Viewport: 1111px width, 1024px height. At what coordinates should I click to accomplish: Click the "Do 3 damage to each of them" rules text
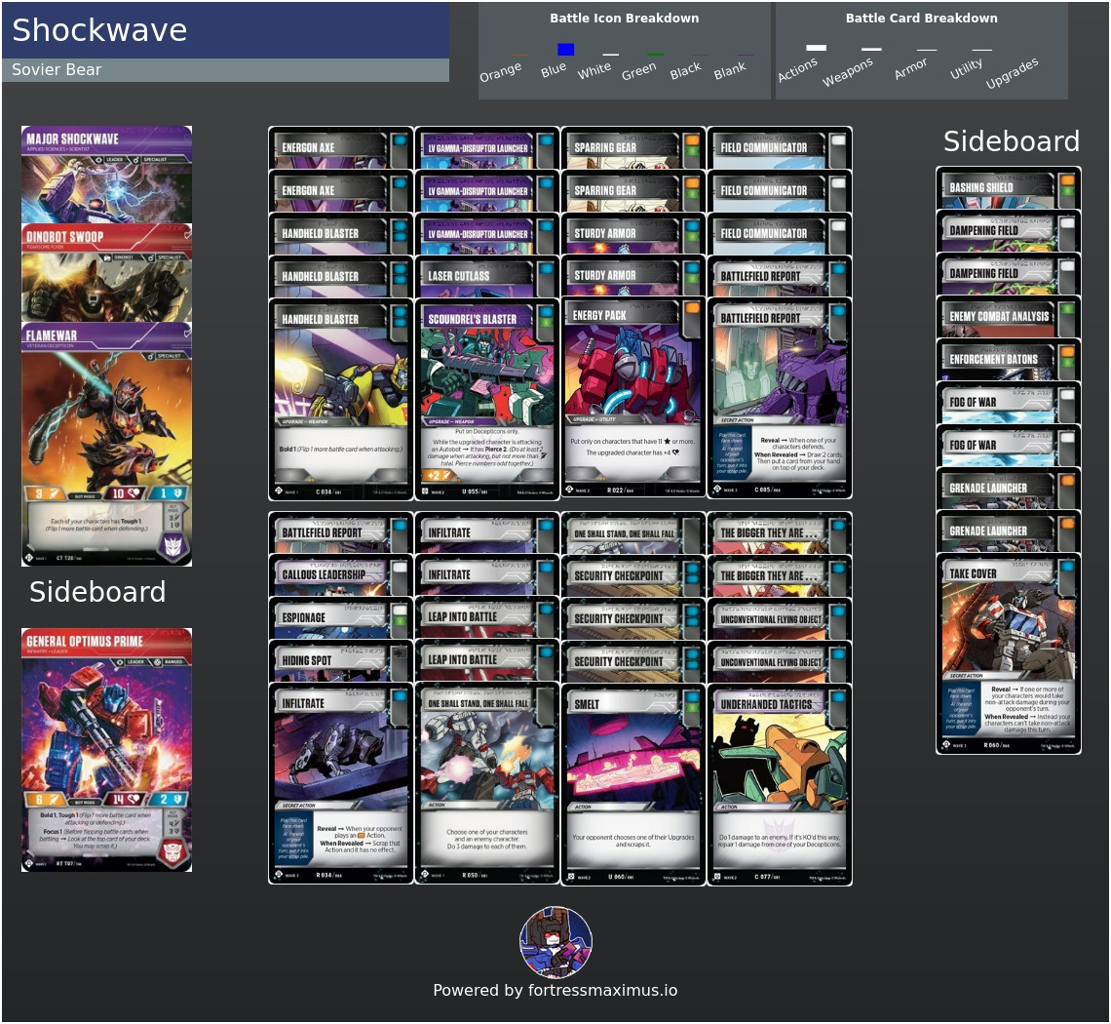(x=486, y=846)
